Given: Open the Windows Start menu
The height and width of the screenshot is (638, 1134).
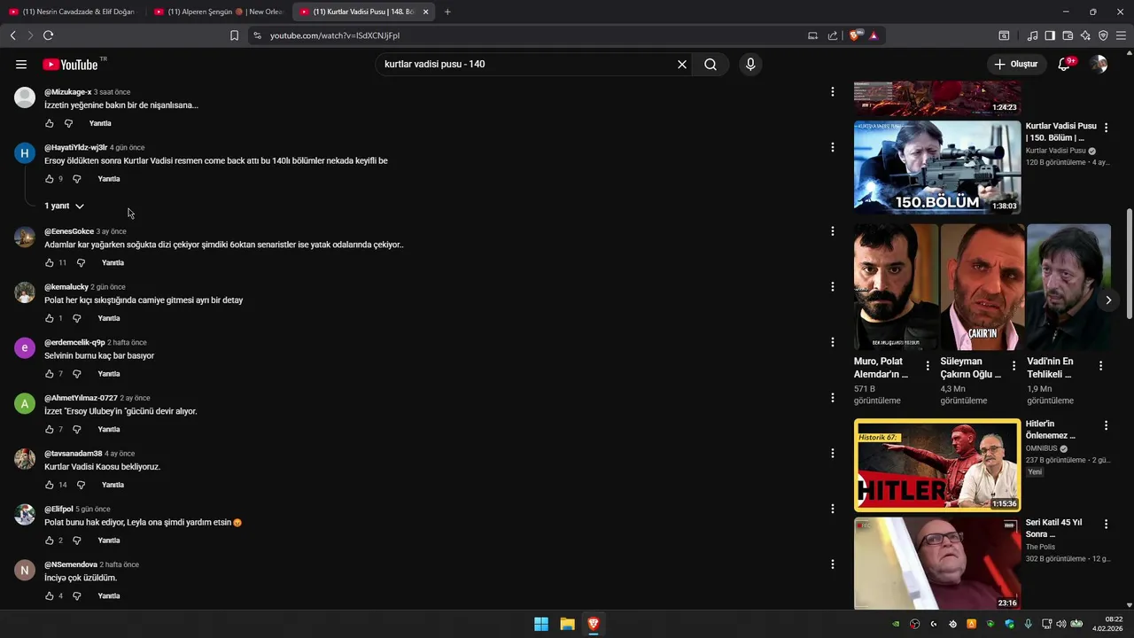Looking at the screenshot, I should pos(541,624).
